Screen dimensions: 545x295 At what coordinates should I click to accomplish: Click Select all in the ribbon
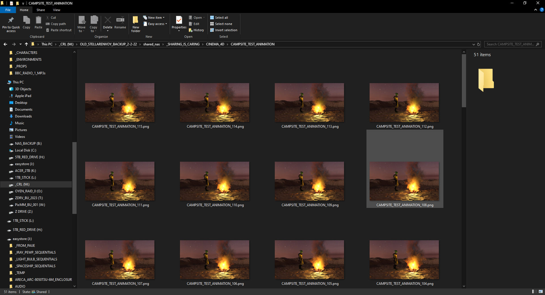click(219, 18)
